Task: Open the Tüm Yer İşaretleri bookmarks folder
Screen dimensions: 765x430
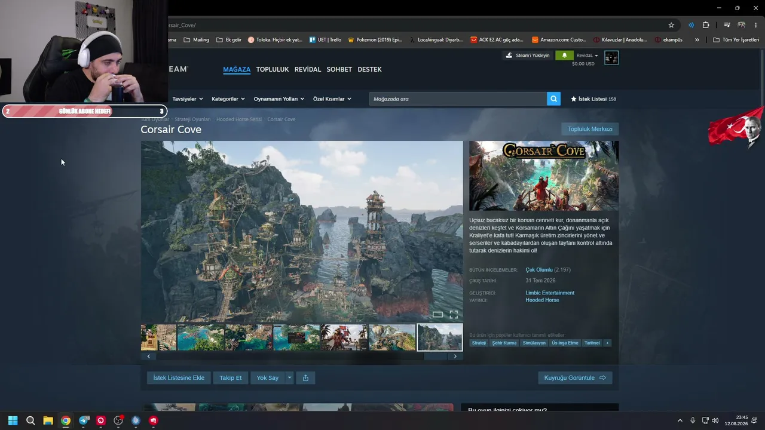Action: point(736,40)
